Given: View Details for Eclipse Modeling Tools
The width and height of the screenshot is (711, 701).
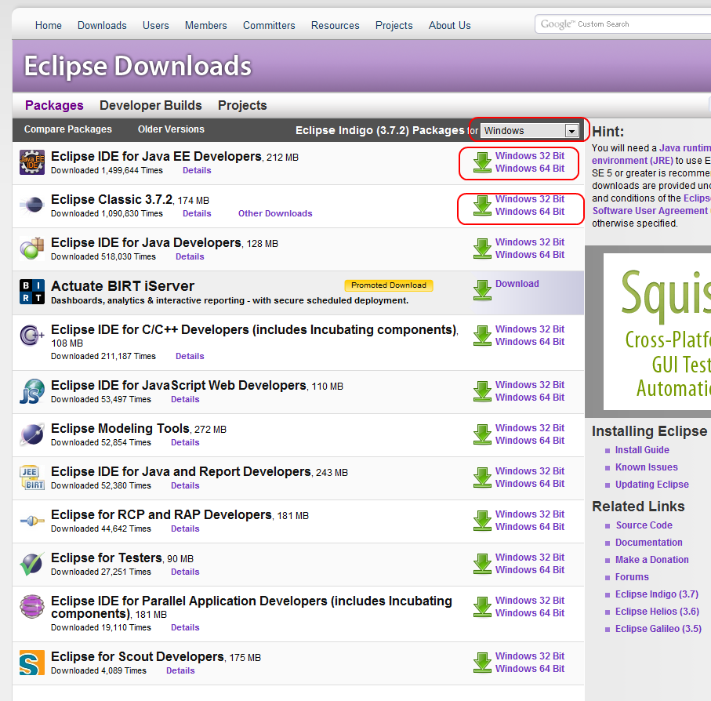Looking at the screenshot, I should [x=185, y=442].
